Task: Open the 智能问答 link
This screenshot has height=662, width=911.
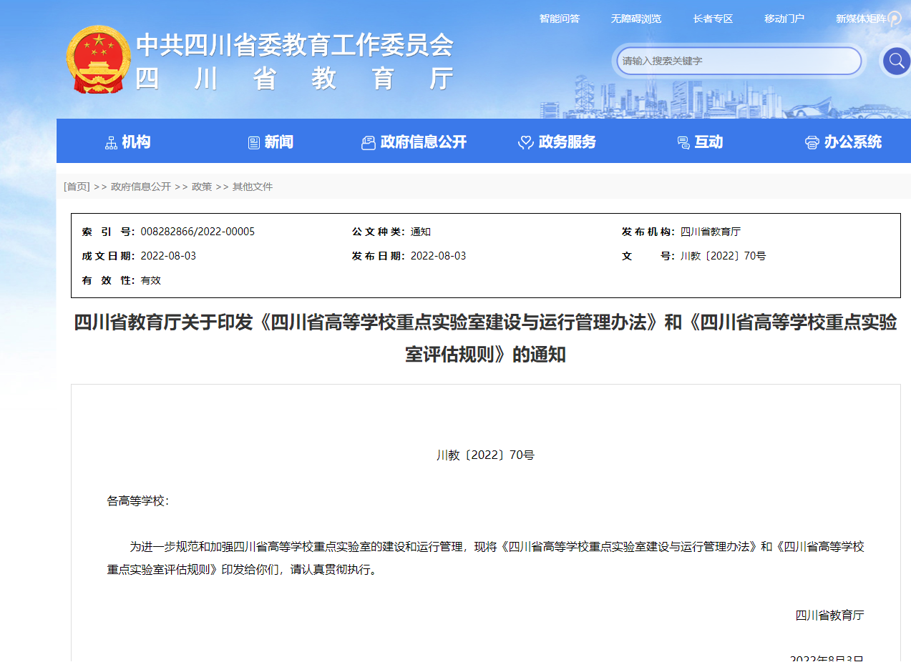Action: (x=560, y=19)
